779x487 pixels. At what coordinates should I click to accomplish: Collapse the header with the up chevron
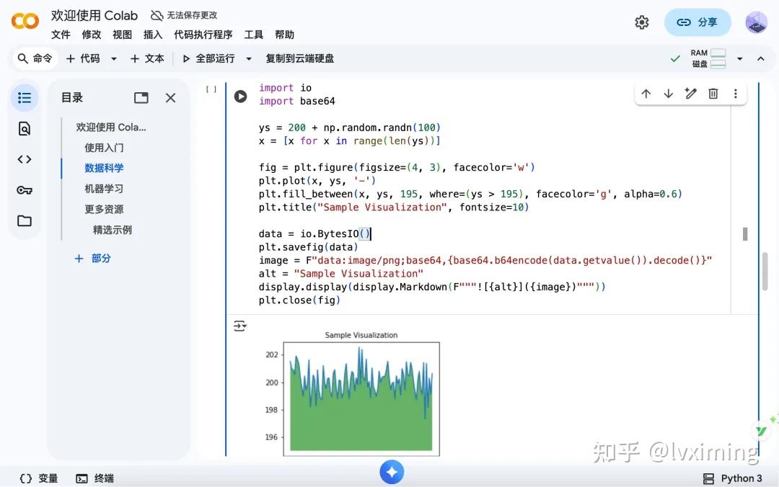[x=761, y=58]
